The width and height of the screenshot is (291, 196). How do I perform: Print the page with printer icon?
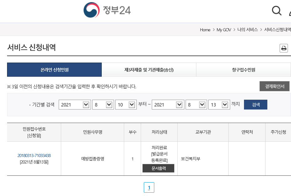[284, 48]
